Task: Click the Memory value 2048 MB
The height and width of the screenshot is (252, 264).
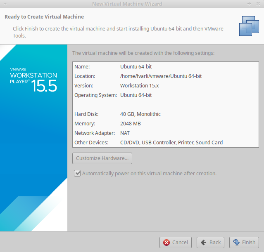Action: pyautogui.click(x=130, y=124)
